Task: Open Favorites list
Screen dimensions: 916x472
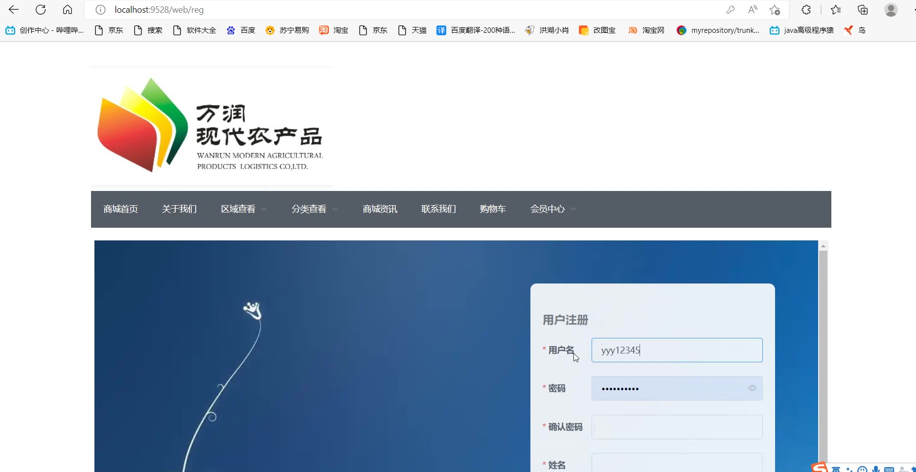Action: [x=836, y=10]
